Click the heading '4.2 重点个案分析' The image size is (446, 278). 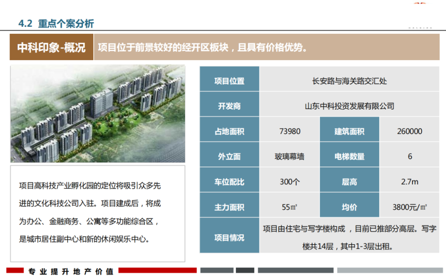pos(56,24)
